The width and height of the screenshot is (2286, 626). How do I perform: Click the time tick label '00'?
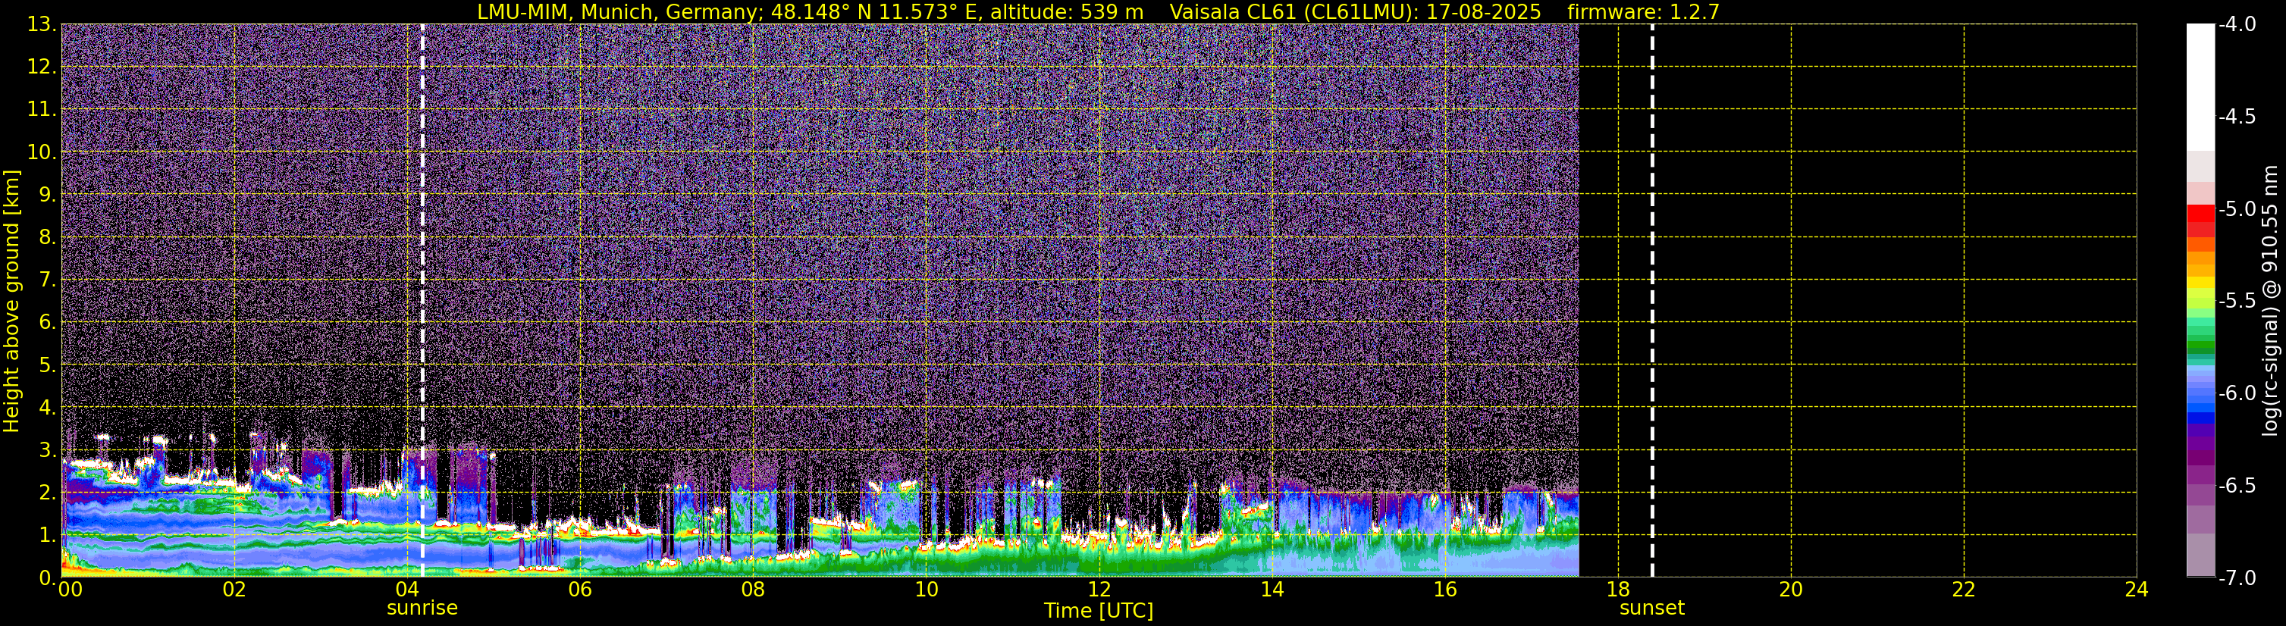[x=70, y=590]
